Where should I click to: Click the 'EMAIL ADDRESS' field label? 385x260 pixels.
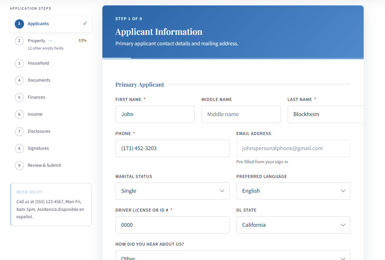pos(254,133)
